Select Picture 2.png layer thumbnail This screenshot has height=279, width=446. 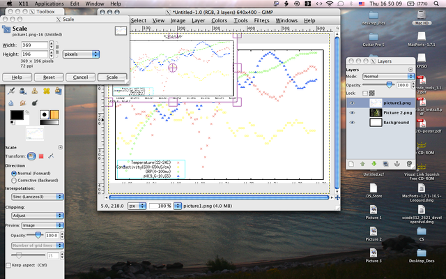point(376,113)
